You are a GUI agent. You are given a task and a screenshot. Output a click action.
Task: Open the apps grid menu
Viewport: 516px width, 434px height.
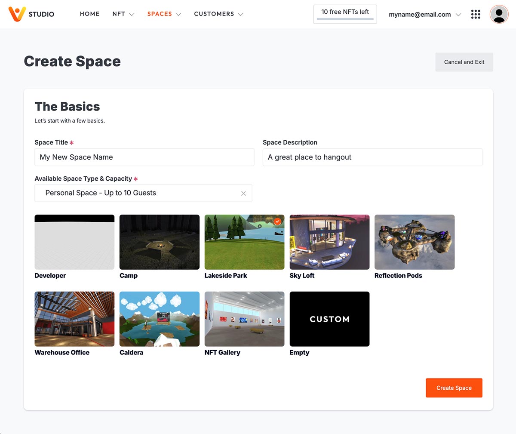[476, 14]
